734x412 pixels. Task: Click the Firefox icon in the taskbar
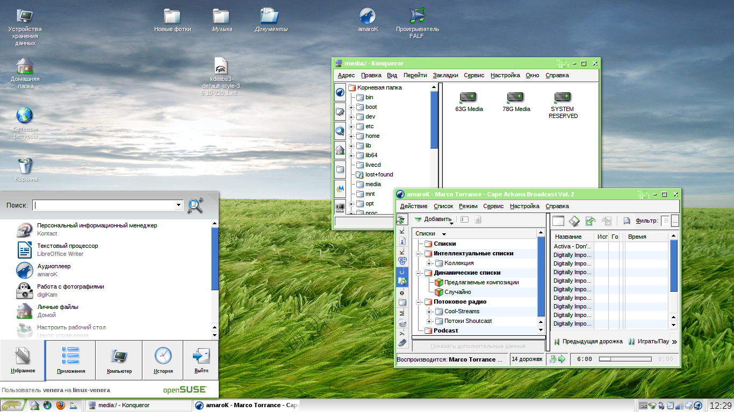point(60,405)
